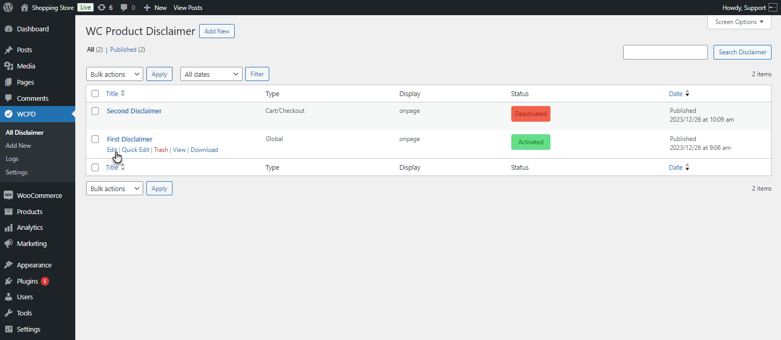Open the Shopping Store home icon
Screen dimensions: 781x340
coord(24,8)
